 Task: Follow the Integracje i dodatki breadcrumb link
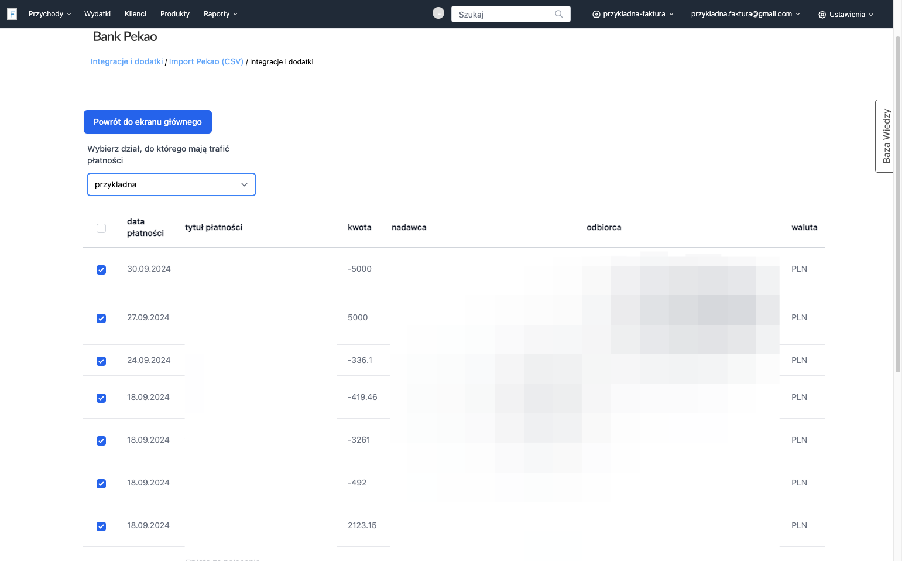127,61
